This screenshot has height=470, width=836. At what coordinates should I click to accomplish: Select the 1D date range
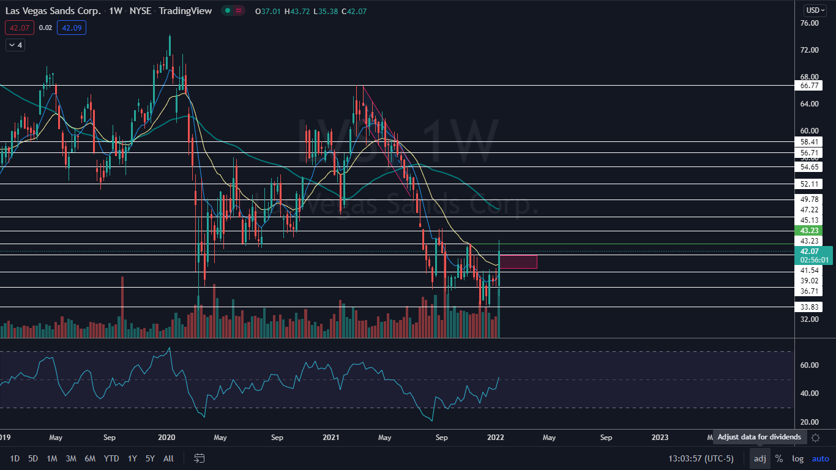[x=15, y=458]
